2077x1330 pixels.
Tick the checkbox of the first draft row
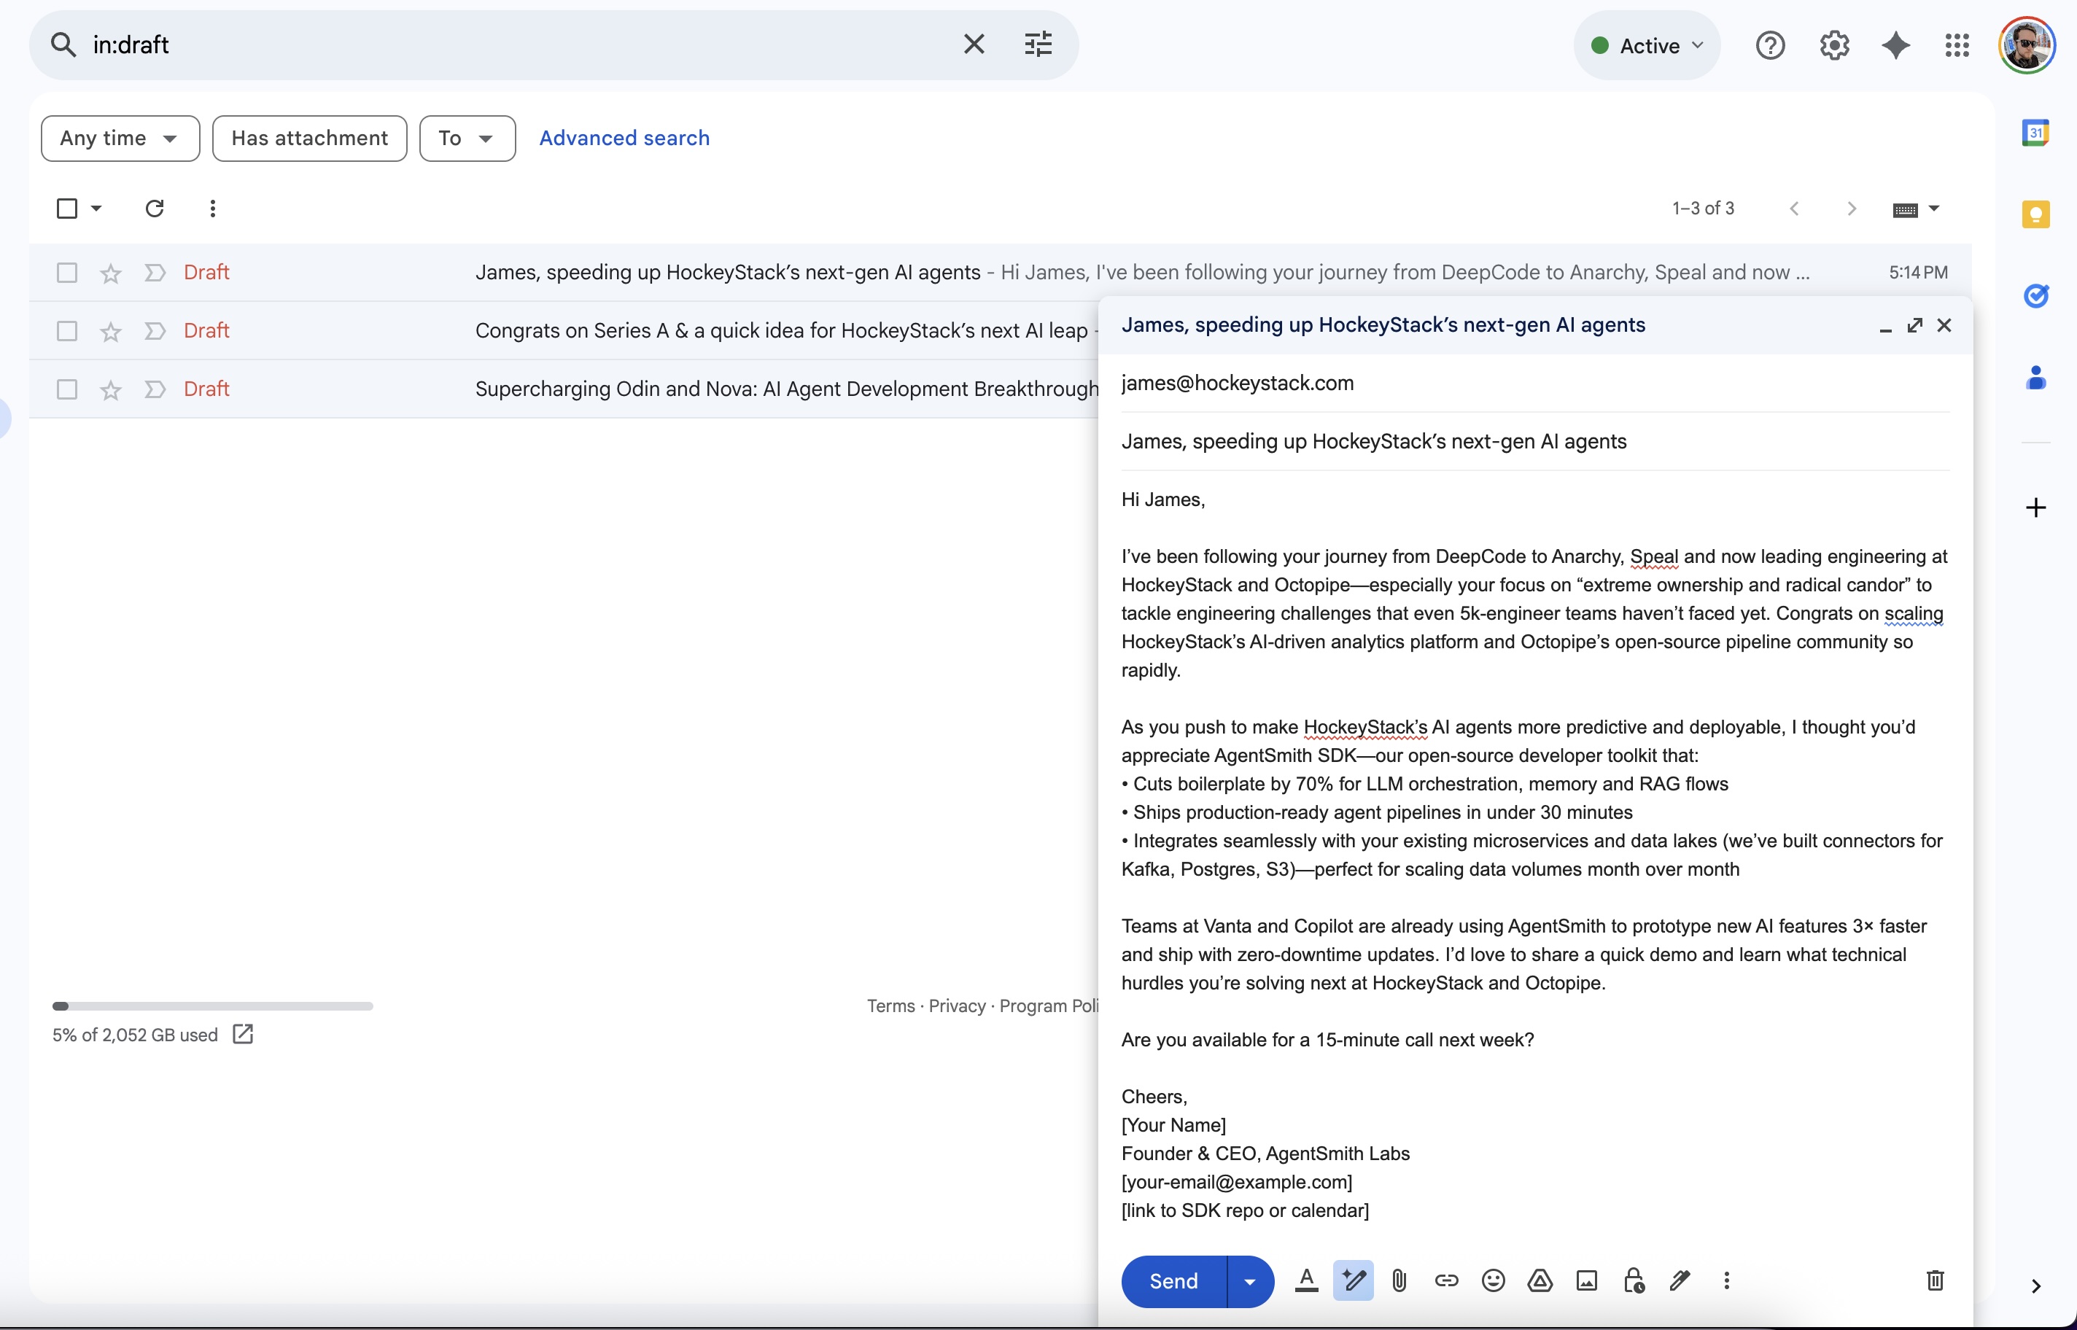tap(66, 273)
